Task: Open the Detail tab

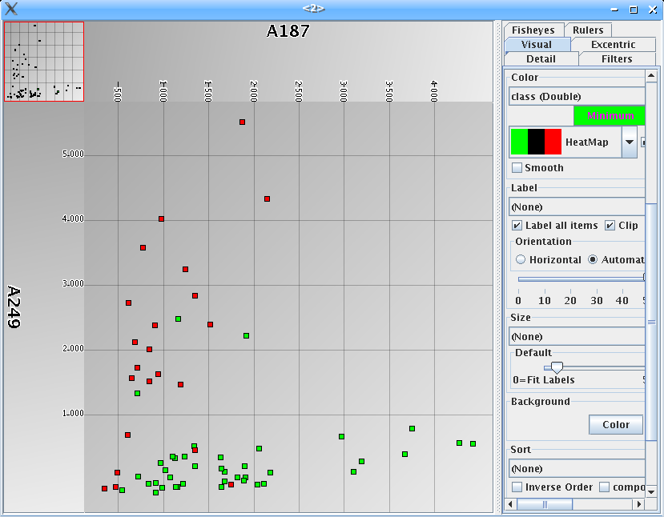Action: 541,58
